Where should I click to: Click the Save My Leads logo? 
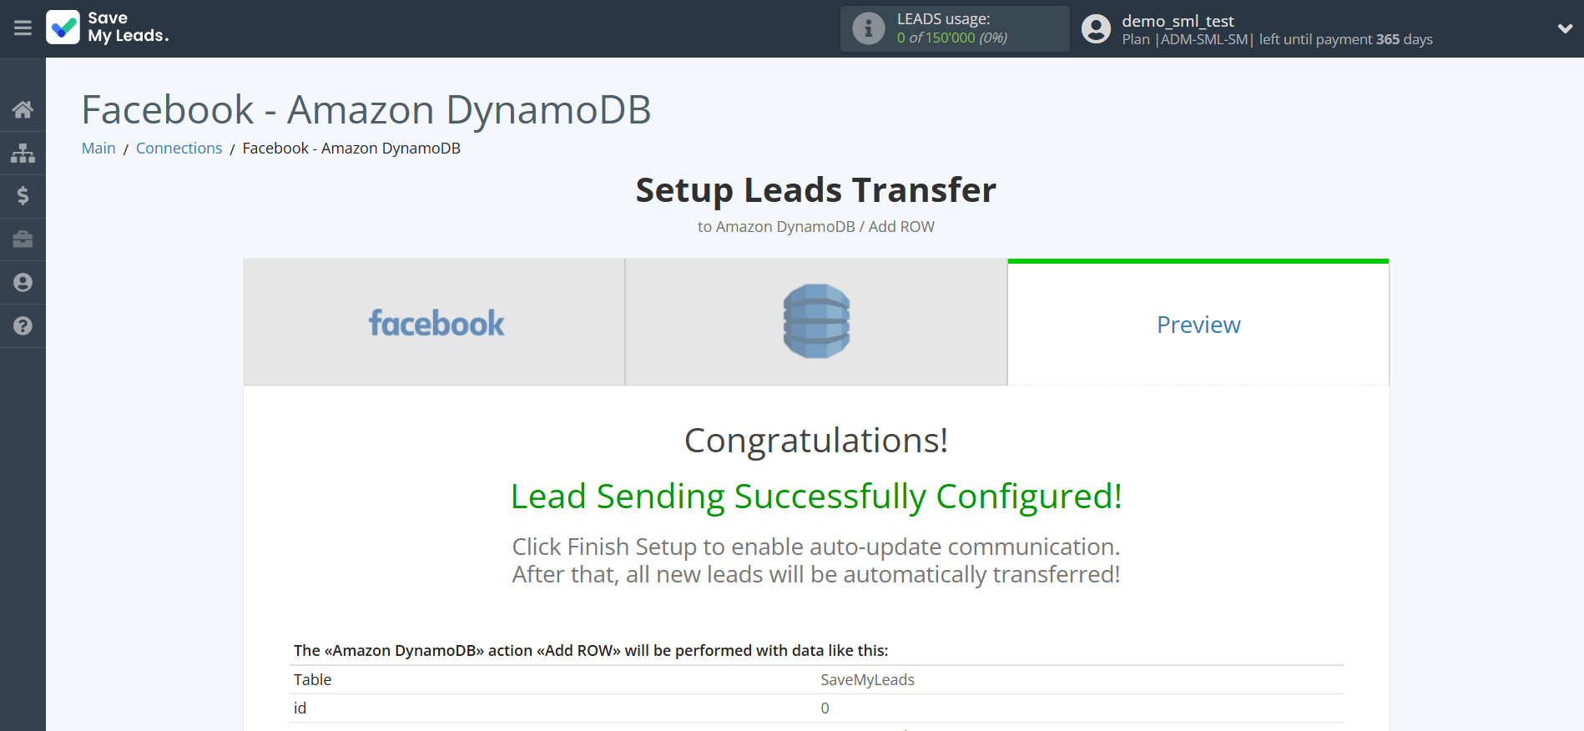click(108, 28)
